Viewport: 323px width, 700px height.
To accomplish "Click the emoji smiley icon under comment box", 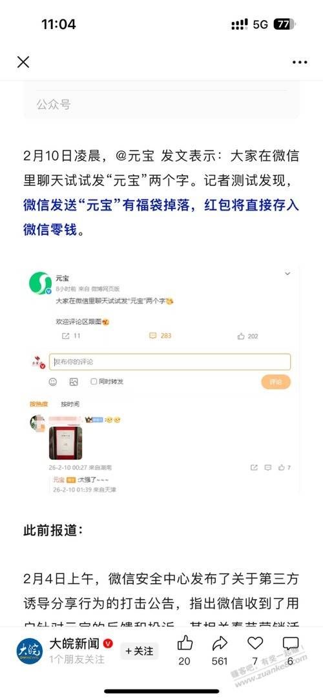I will point(53,382).
